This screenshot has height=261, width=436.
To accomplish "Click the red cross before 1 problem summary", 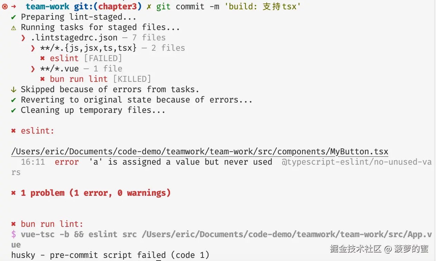I will tap(13, 193).
